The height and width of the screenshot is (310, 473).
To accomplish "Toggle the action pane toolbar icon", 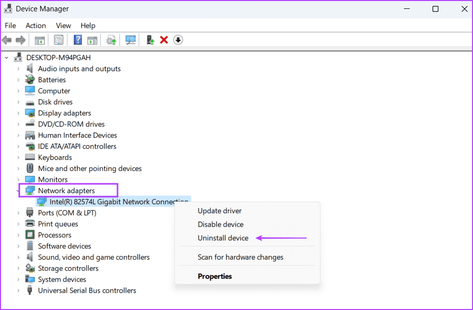I will coord(92,40).
